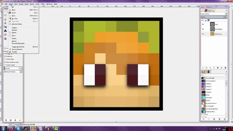Choose Shrink... in the Select menu

pyautogui.click(x=23, y=32)
